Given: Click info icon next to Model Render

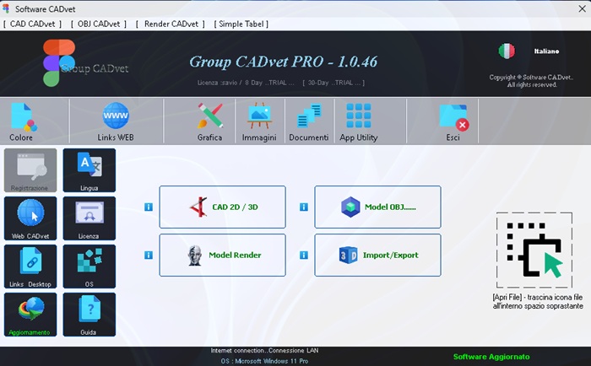Looking at the screenshot, I should click(x=149, y=256).
